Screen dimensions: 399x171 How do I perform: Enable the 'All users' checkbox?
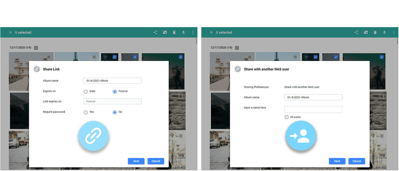[287, 117]
